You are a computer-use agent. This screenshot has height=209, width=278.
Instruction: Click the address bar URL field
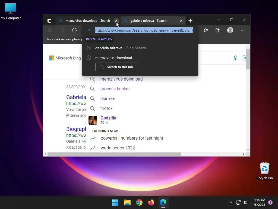click(144, 30)
